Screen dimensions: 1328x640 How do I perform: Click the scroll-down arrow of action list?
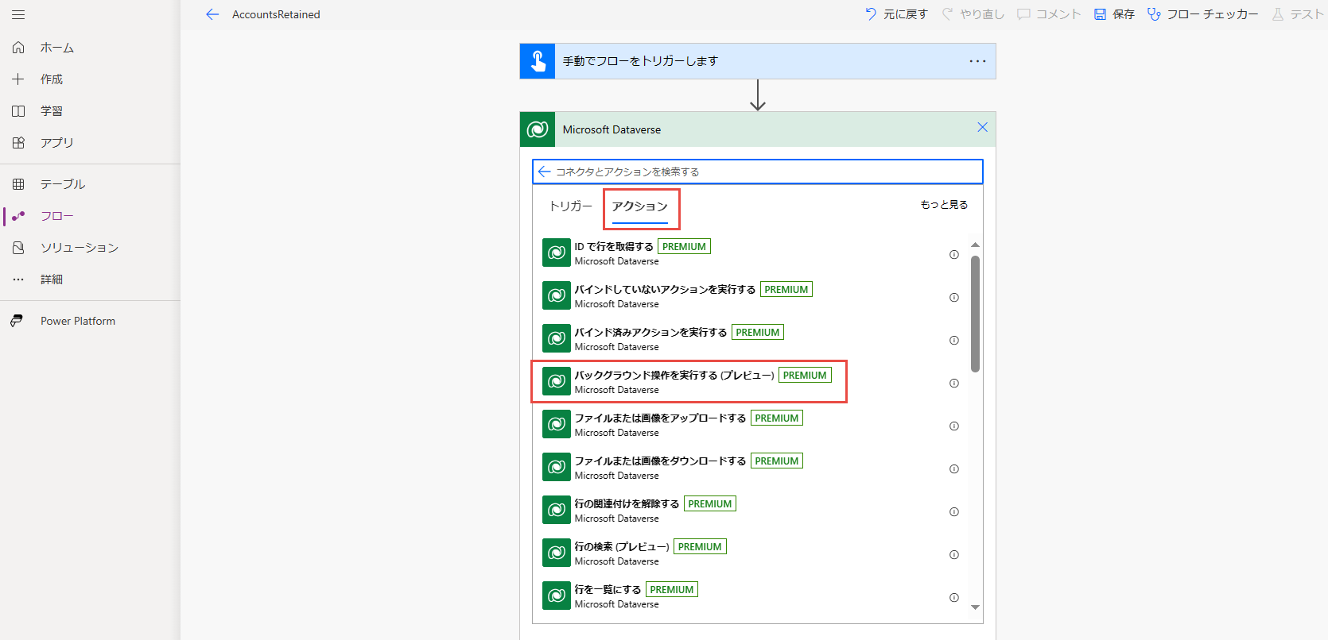pyautogui.click(x=975, y=607)
